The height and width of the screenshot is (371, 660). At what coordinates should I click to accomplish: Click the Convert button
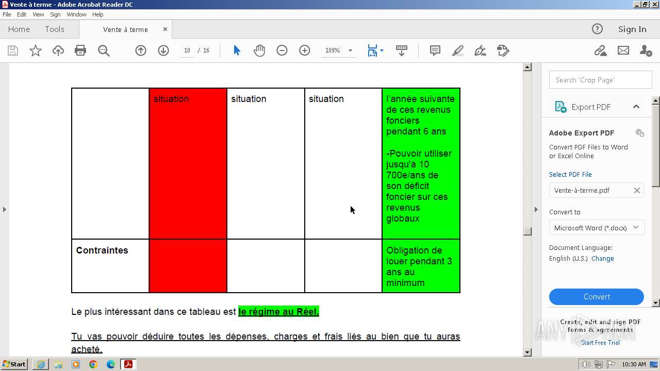(597, 297)
